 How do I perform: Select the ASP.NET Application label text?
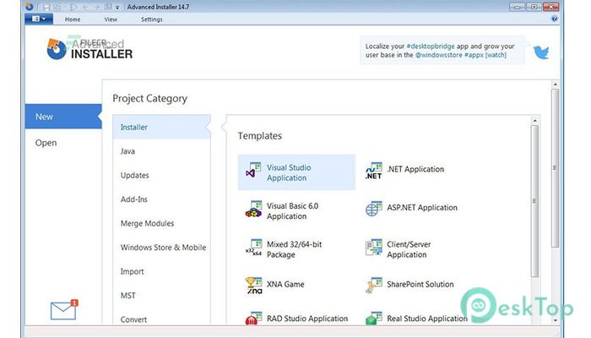click(422, 208)
